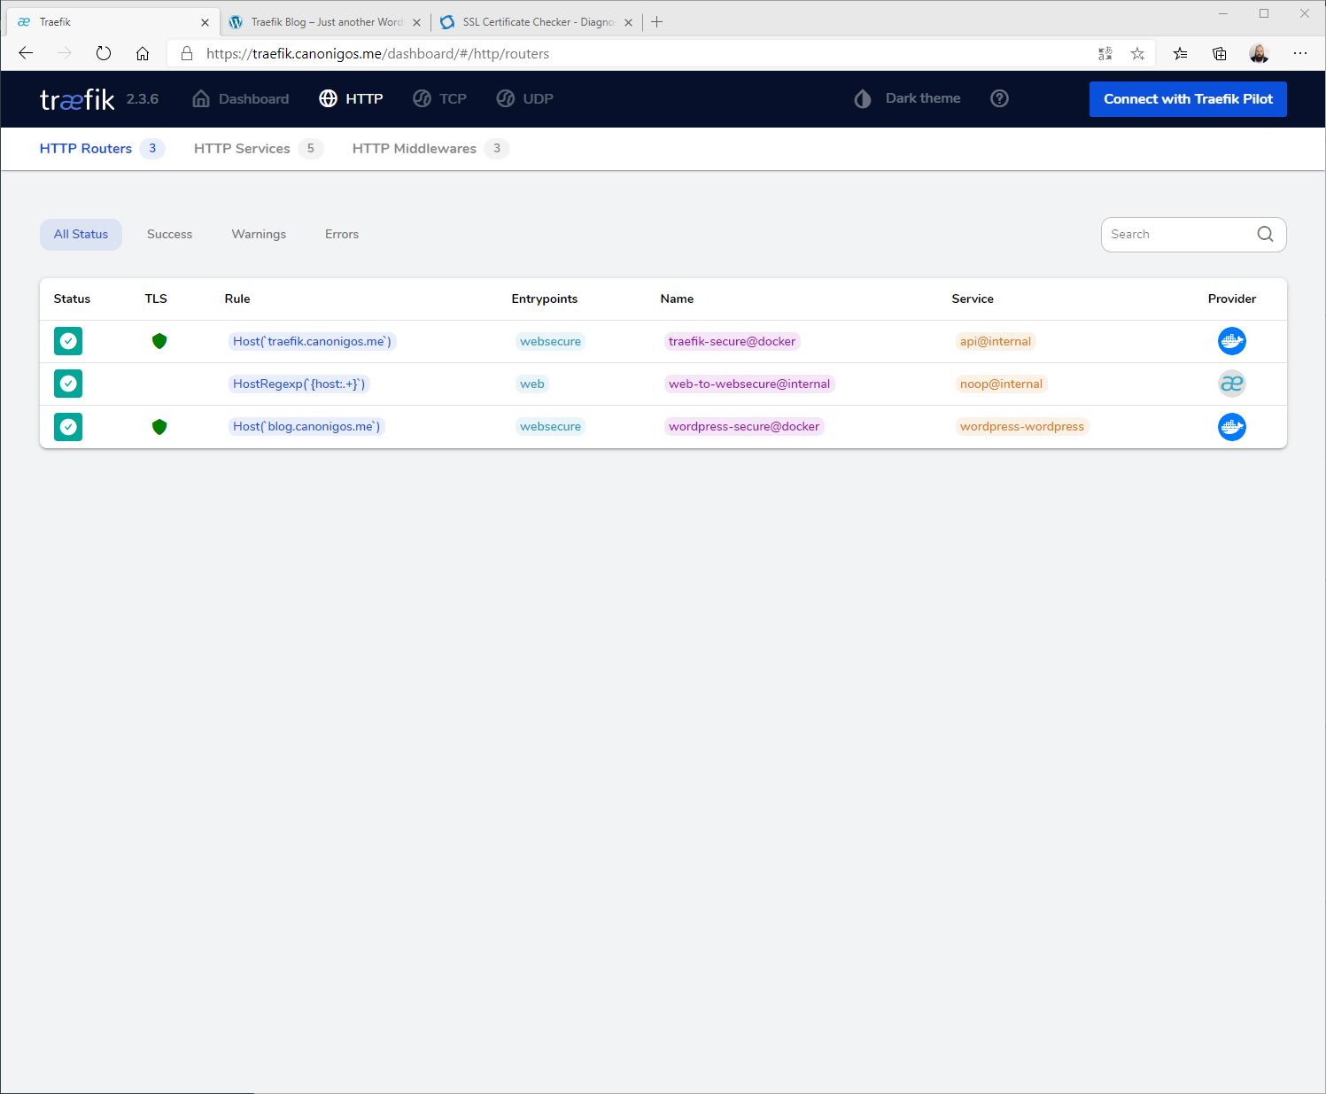This screenshot has height=1094, width=1326.
Task: Click the Search input field
Action: 1176,234
